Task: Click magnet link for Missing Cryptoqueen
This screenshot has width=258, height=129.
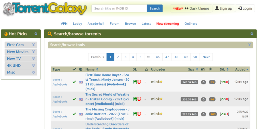Action: pos(139,114)
